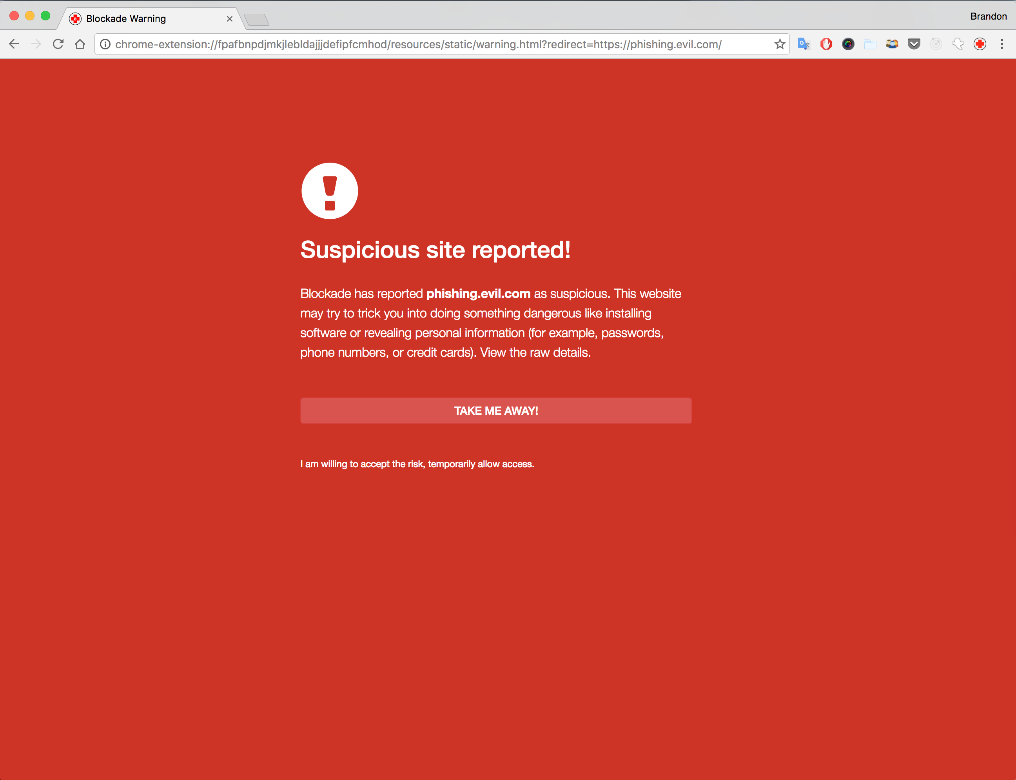Click the address bar URL field

418,44
